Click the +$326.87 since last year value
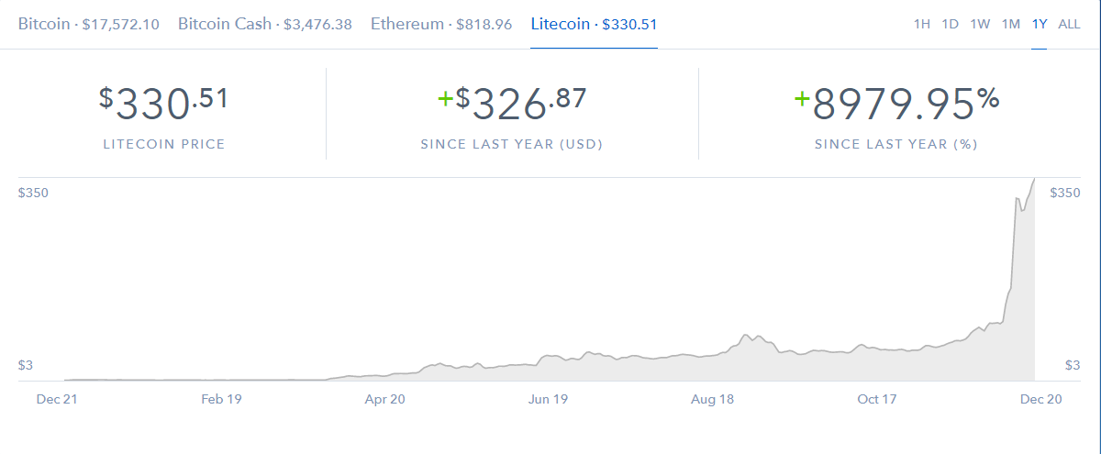 512,104
